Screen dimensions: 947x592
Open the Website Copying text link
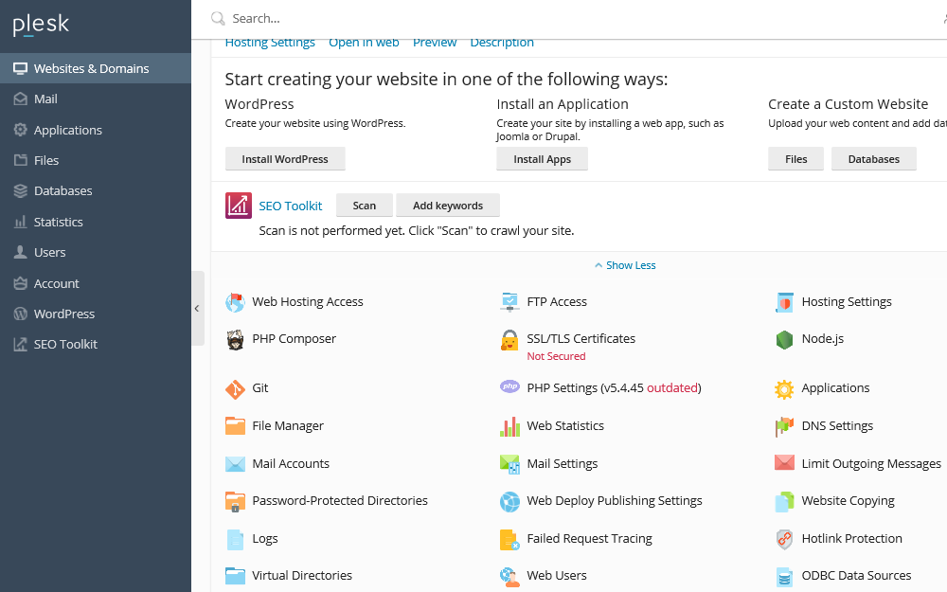click(x=848, y=501)
